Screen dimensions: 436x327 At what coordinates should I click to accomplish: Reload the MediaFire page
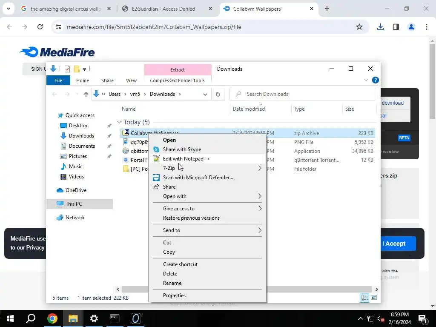click(40, 27)
